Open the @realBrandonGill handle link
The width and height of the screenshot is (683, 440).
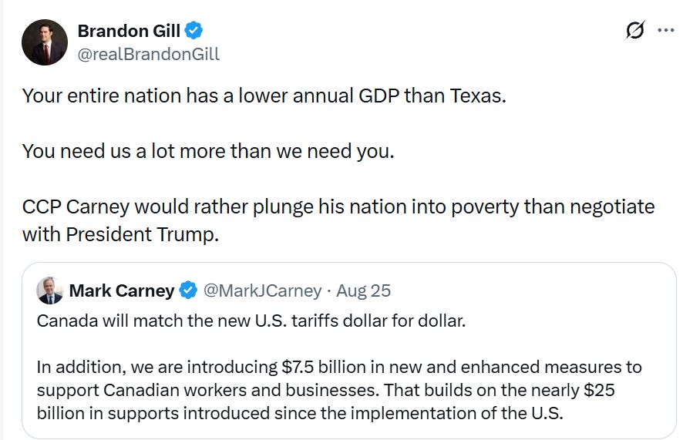149,54
